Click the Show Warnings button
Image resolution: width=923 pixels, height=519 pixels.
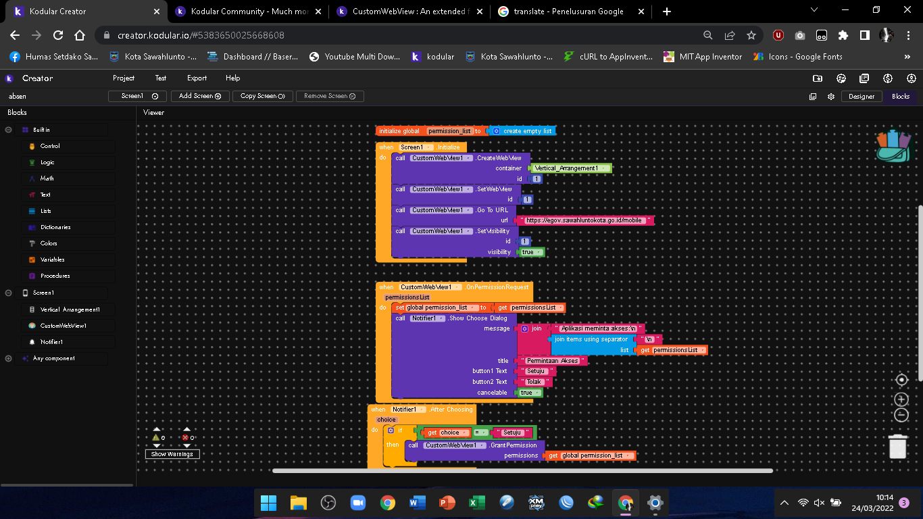pyautogui.click(x=171, y=454)
